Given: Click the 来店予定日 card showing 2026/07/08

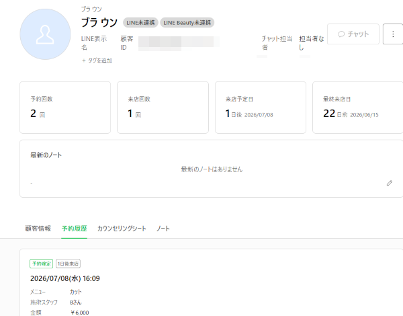Looking at the screenshot, I should pos(261,108).
